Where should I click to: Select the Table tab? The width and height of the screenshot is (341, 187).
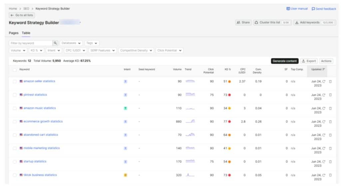click(x=26, y=33)
